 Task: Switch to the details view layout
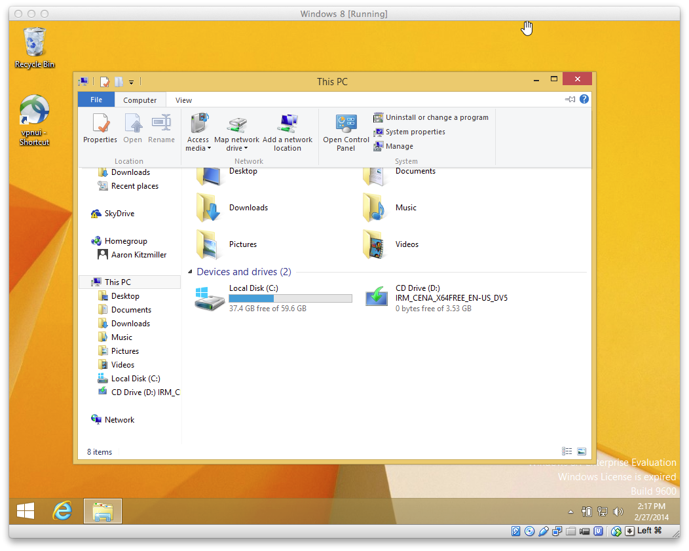pyautogui.click(x=567, y=451)
